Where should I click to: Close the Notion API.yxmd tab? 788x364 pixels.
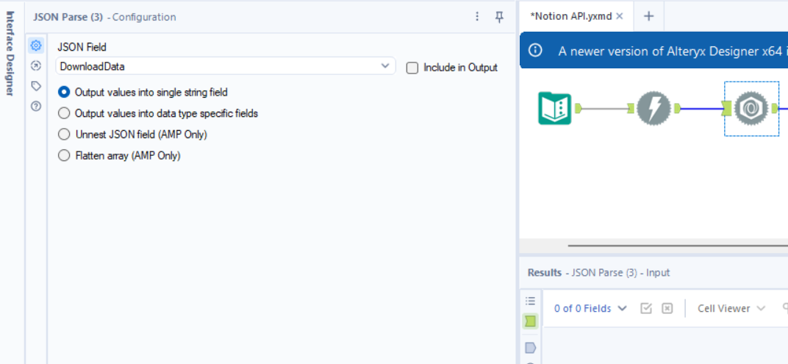[x=620, y=16]
